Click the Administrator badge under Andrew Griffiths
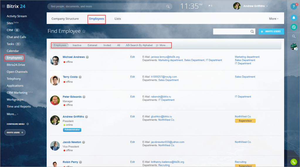Screen dimensions: 300x167 (72, 130)
